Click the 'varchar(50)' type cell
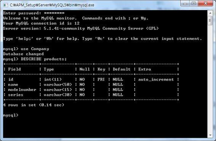This screenshot has width=216, height=141. pyautogui.click(x=58, y=84)
